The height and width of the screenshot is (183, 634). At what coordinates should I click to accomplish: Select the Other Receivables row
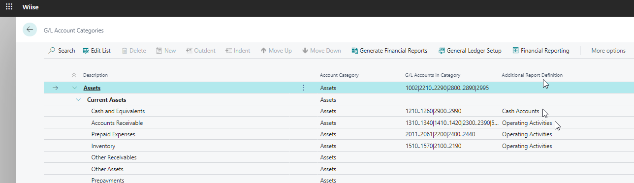(x=339, y=157)
